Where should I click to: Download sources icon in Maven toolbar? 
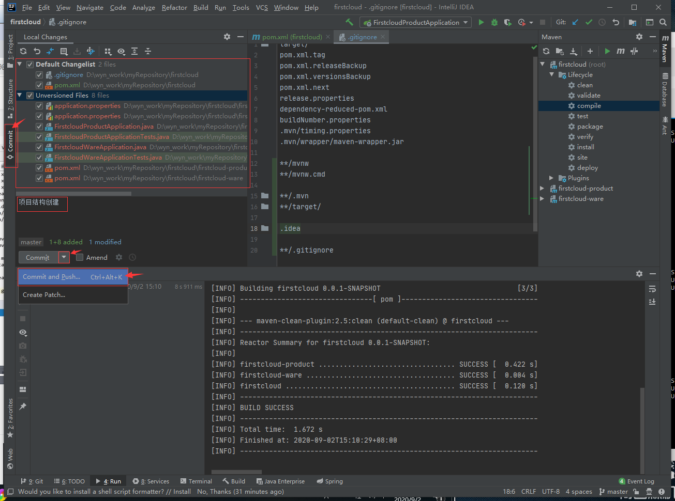coord(574,51)
